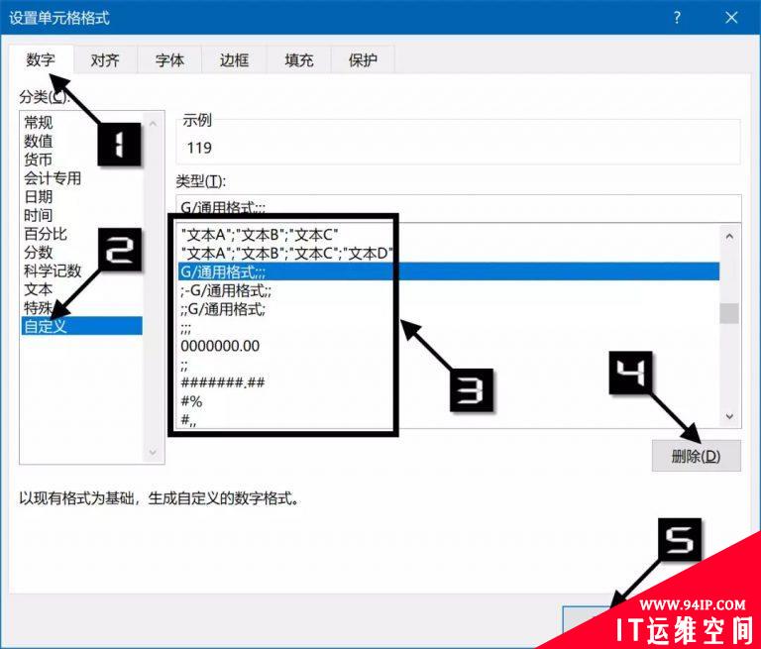
Task: Select highlighted G/通用格式;;; format
Action: (x=449, y=271)
